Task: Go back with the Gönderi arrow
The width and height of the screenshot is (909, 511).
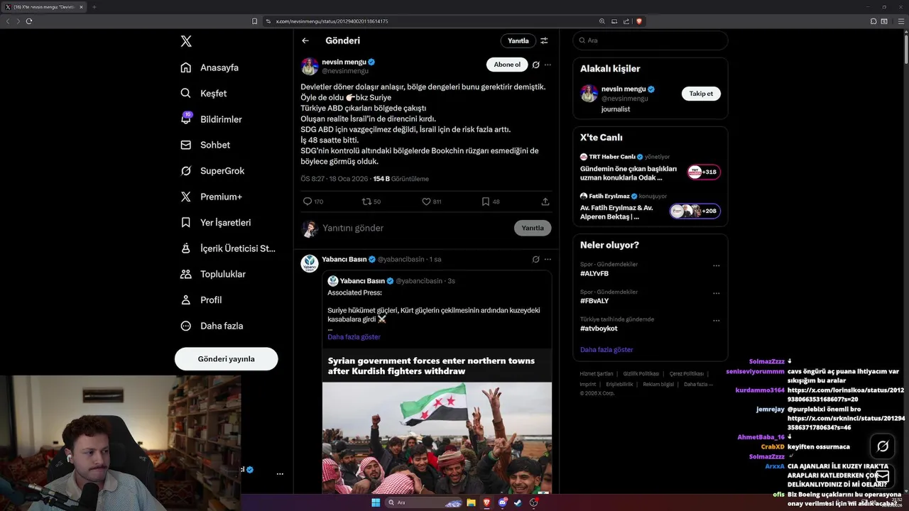Action: click(x=305, y=40)
